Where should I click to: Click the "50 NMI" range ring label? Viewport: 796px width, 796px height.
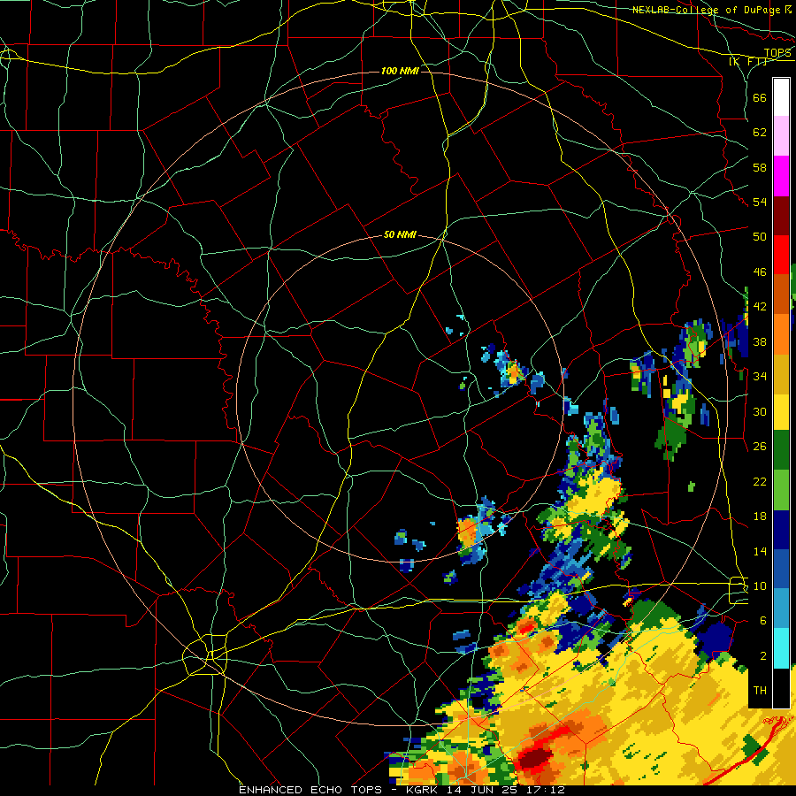pyautogui.click(x=400, y=234)
